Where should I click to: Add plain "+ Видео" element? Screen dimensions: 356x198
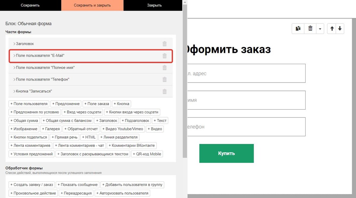coord(155,129)
